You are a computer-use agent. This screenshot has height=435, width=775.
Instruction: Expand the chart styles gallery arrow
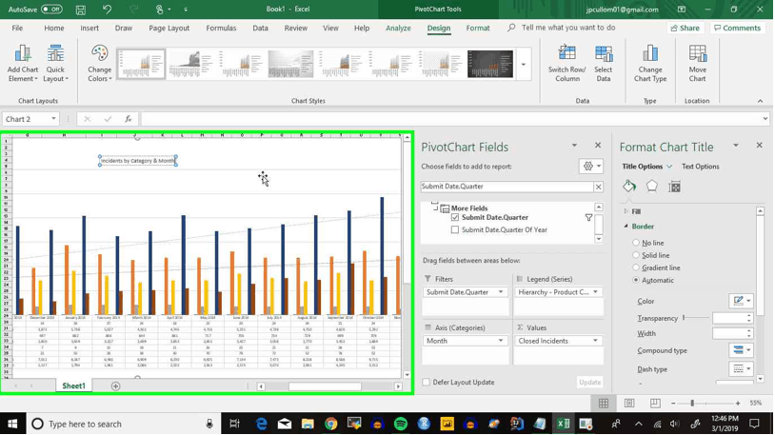click(x=524, y=65)
